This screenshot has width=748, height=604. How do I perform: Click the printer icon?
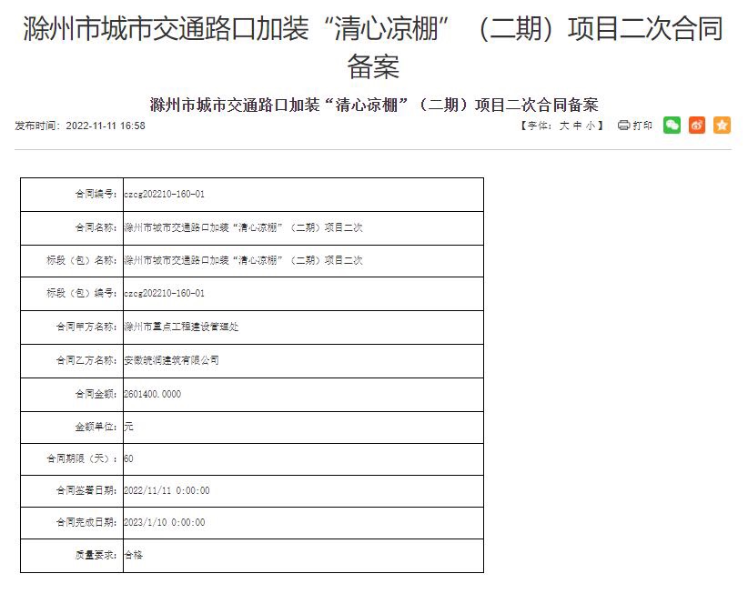(x=623, y=126)
